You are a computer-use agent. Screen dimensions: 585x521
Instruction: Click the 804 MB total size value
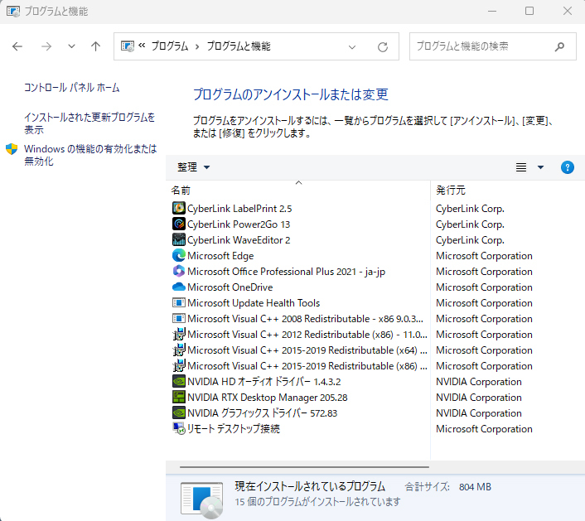click(x=475, y=487)
